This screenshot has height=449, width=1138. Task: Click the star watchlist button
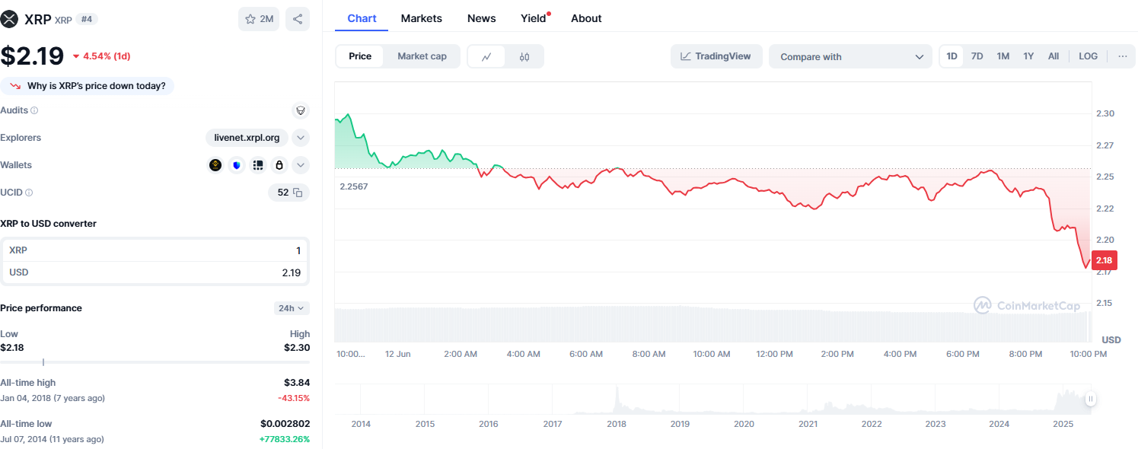pyautogui.click(x=259, y=19)
